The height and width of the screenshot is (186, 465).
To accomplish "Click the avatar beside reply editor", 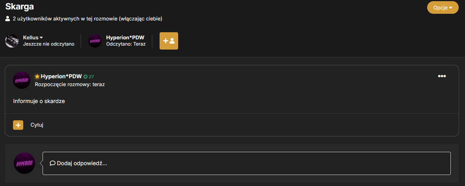I will pos(24,163).
